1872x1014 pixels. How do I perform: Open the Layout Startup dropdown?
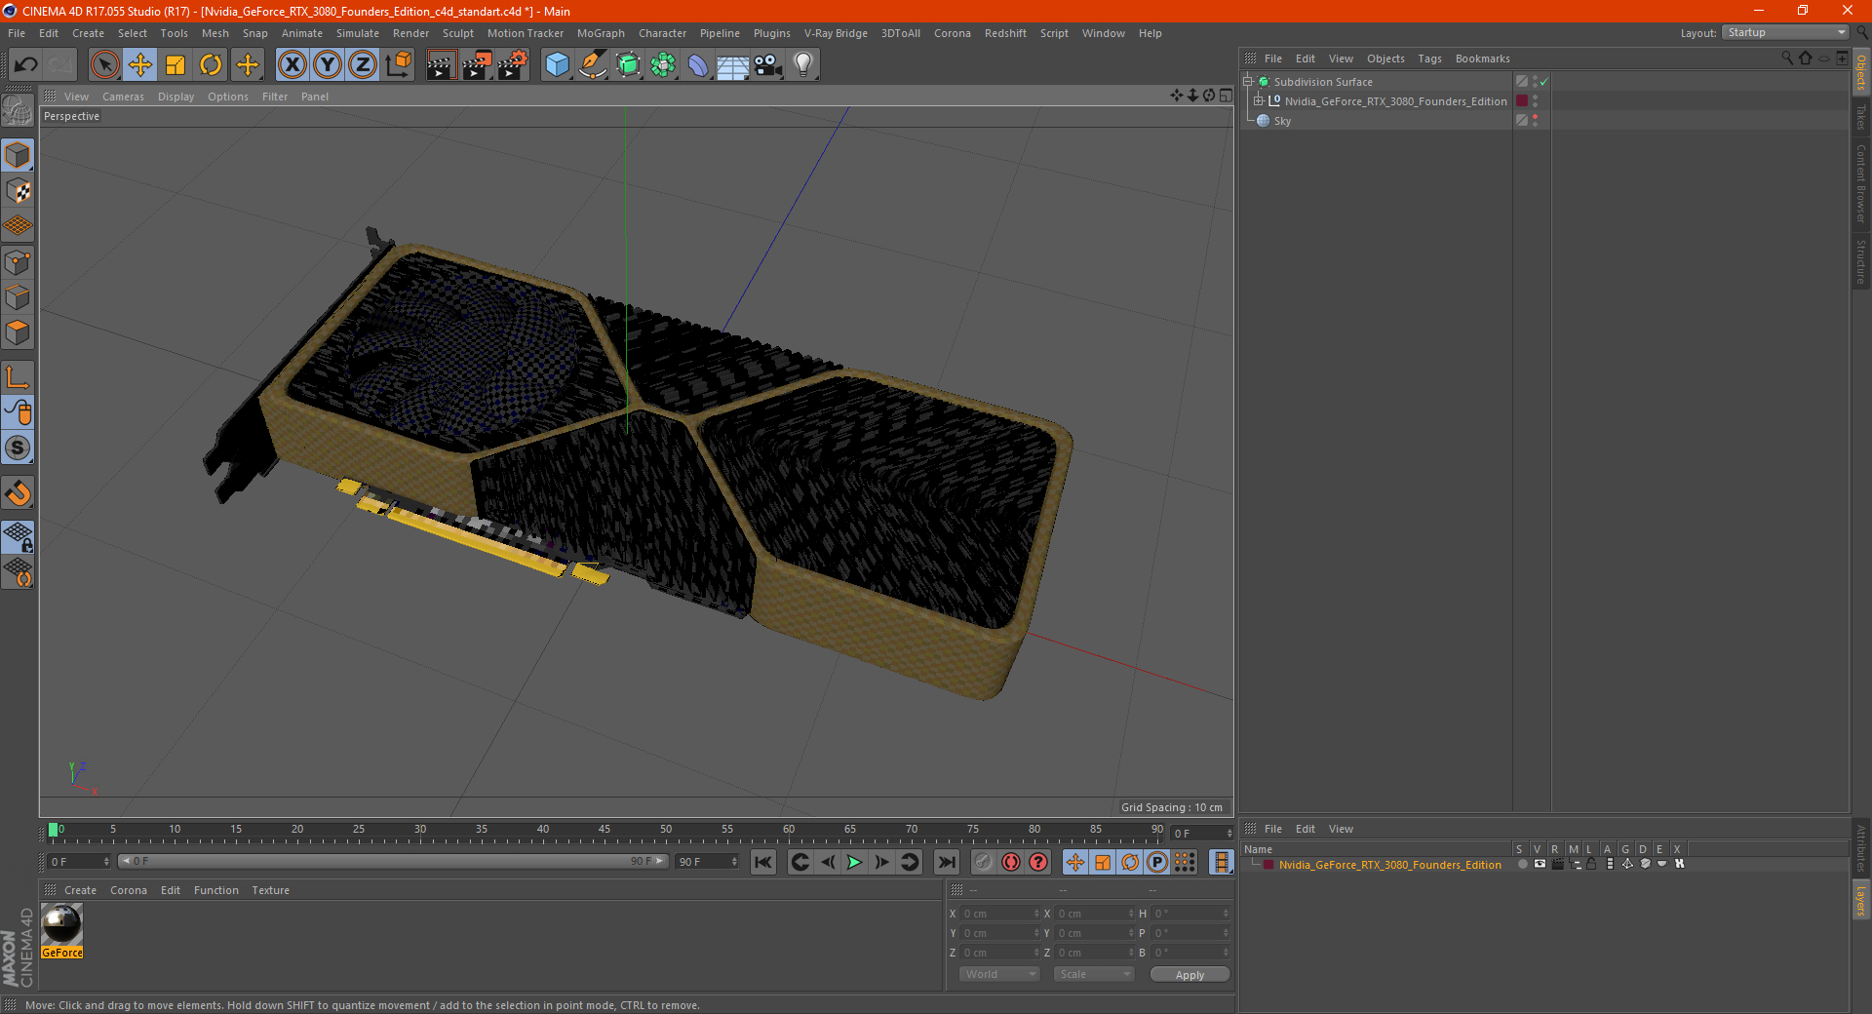pyautogui.click(x=1785, y=32)
